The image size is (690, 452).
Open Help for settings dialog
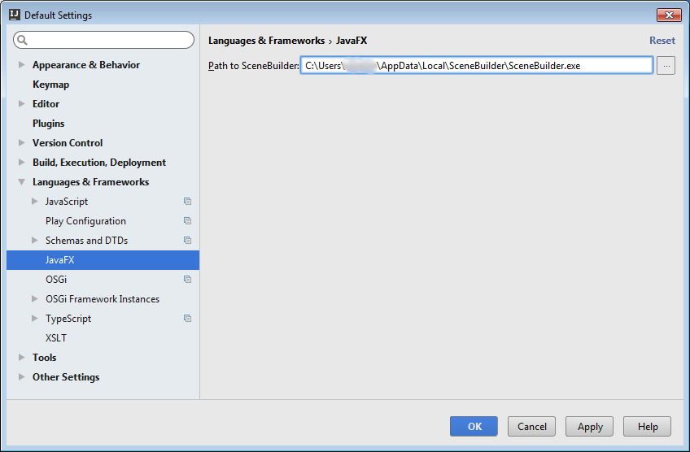[x=648, y=427]
